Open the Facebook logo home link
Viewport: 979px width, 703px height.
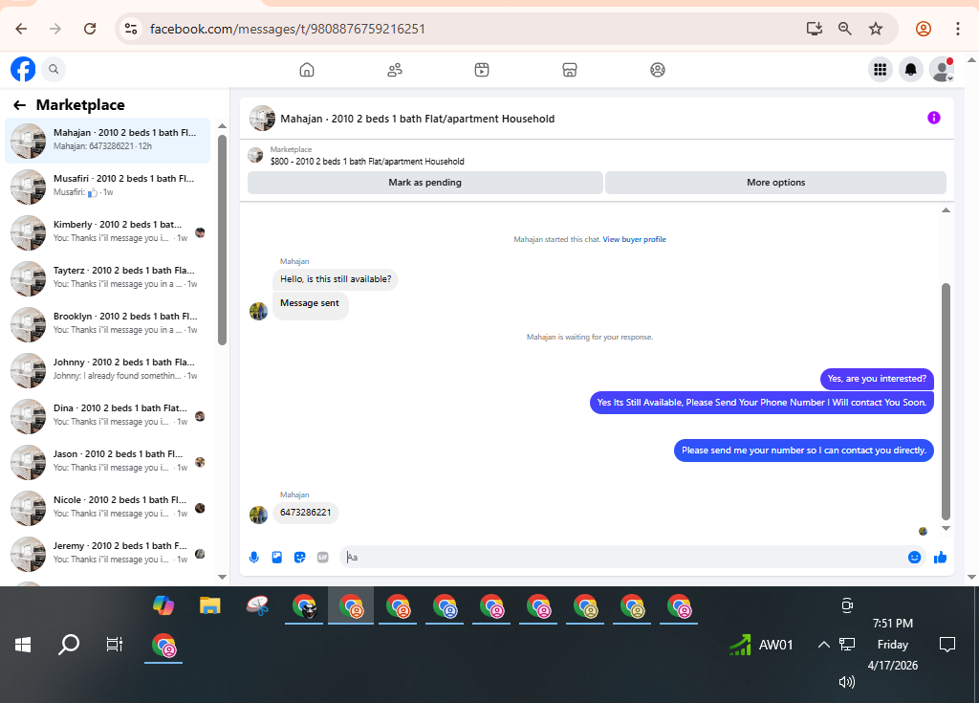tap(23, 70)
